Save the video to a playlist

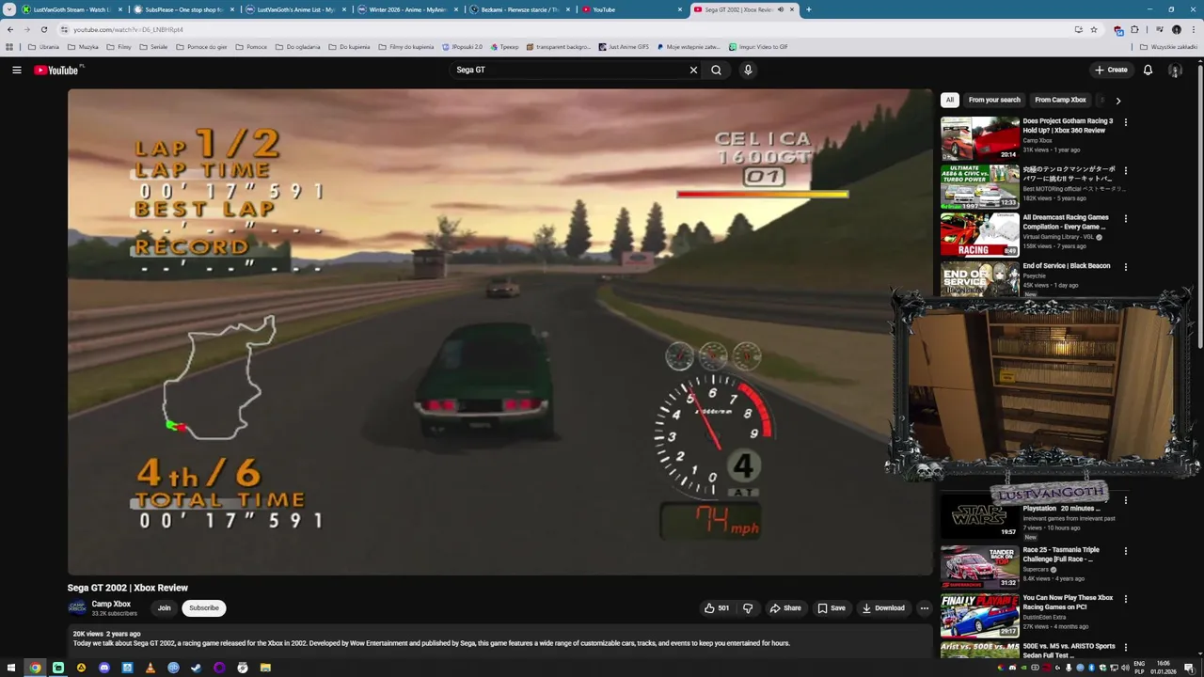tap(832, 607)
